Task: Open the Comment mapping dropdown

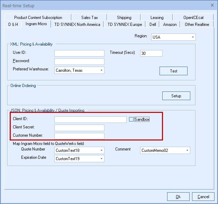Action: [x=165, y=150]
